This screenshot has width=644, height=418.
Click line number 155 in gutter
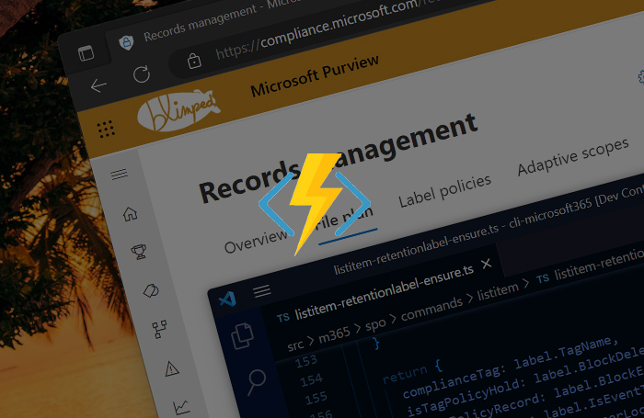pyautogui.click(x=316, y=399)
